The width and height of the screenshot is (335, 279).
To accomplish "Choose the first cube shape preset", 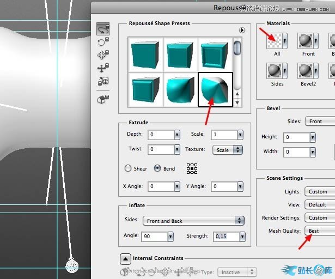I will [145, 53].
